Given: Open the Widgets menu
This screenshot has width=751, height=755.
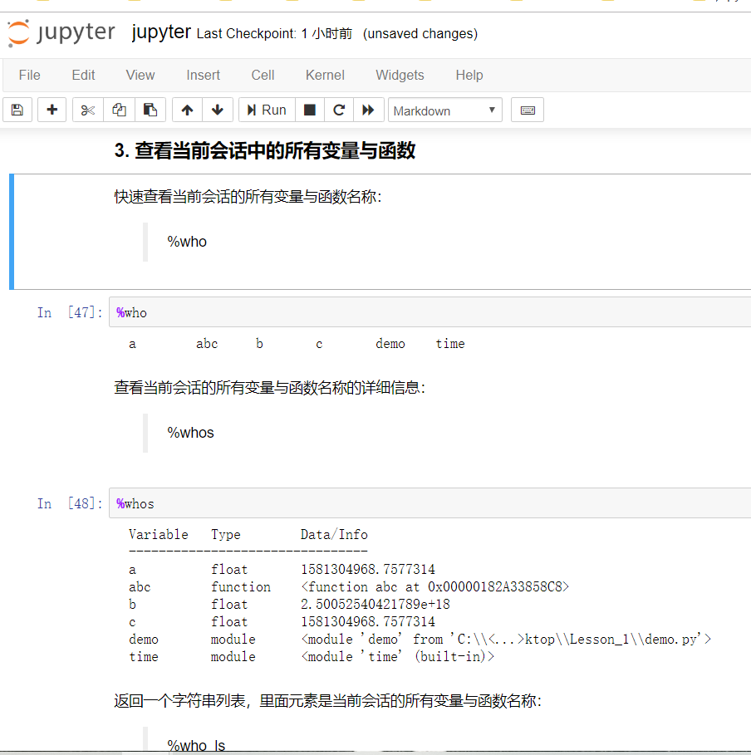Looking at the screenshot, I should click(x=400, y=75).
